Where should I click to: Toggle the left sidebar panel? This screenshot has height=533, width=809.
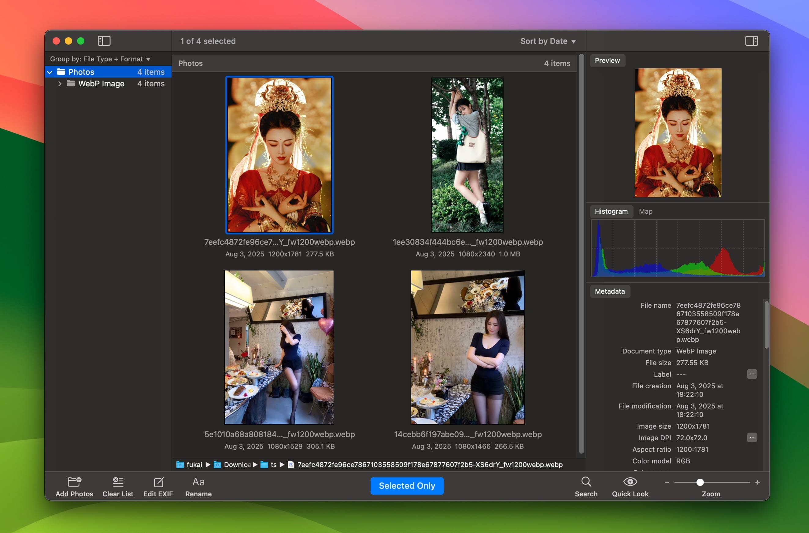tap(104, 41)
